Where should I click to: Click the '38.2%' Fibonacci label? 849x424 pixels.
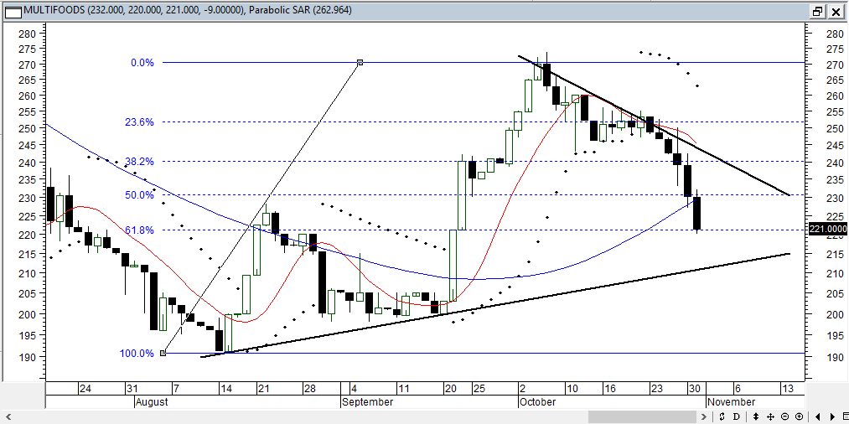pyautogui.click(x=140, y=162)
